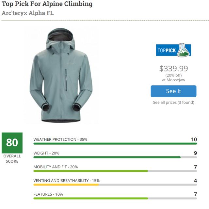The height and width of the screenshot is (209, 209).
Task: Select the Weather Protection rating bar
Action: click(115, 143)
